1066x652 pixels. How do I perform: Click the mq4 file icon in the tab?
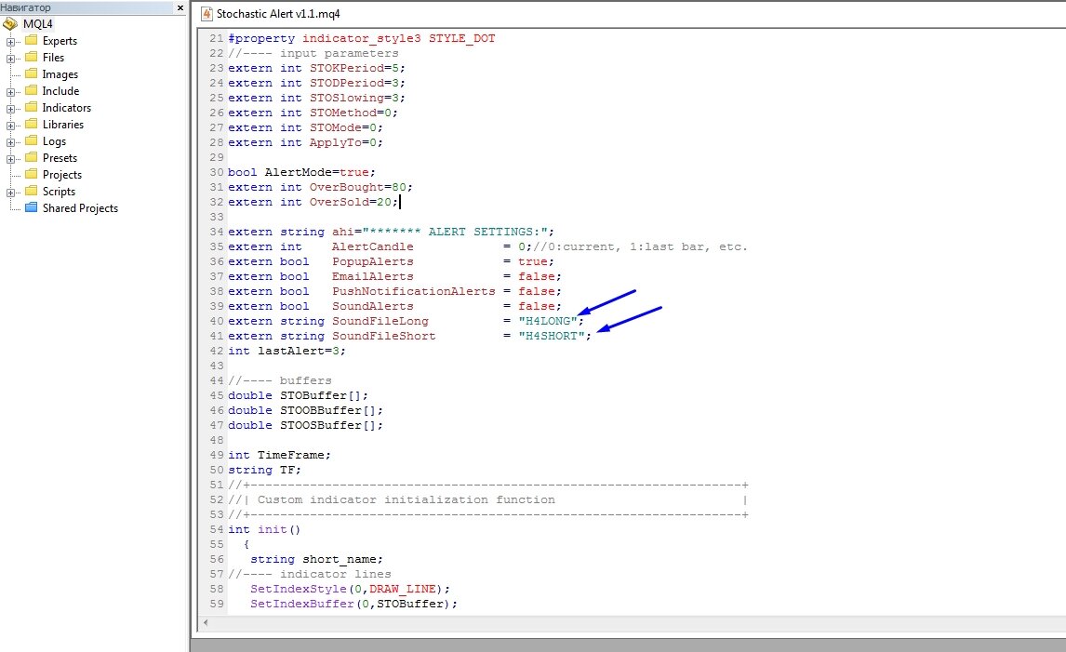(x=207, y=14)
